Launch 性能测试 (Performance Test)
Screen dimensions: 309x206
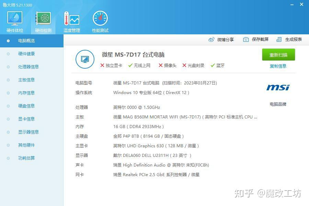100,21
